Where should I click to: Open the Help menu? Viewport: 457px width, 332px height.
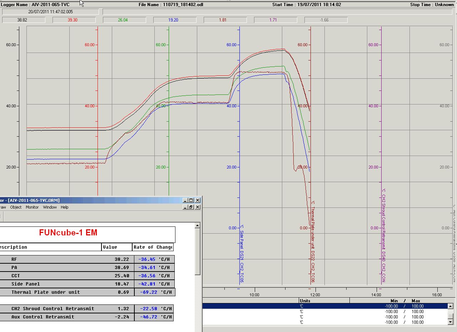tap(64, 207)
